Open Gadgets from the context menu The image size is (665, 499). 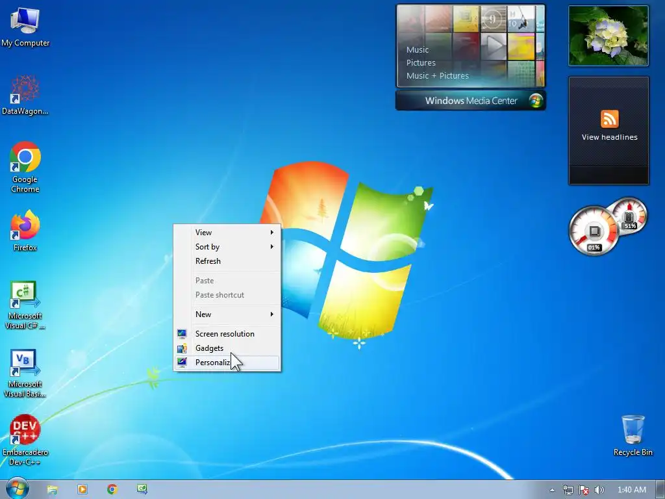(227, 348)
